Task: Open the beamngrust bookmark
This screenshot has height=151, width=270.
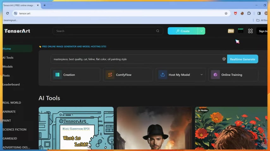Action: (10, 20)
